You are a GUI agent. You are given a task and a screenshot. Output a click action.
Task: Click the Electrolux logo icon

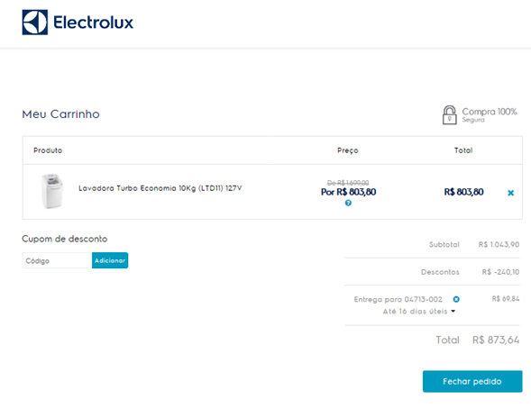tap(35, 23)
